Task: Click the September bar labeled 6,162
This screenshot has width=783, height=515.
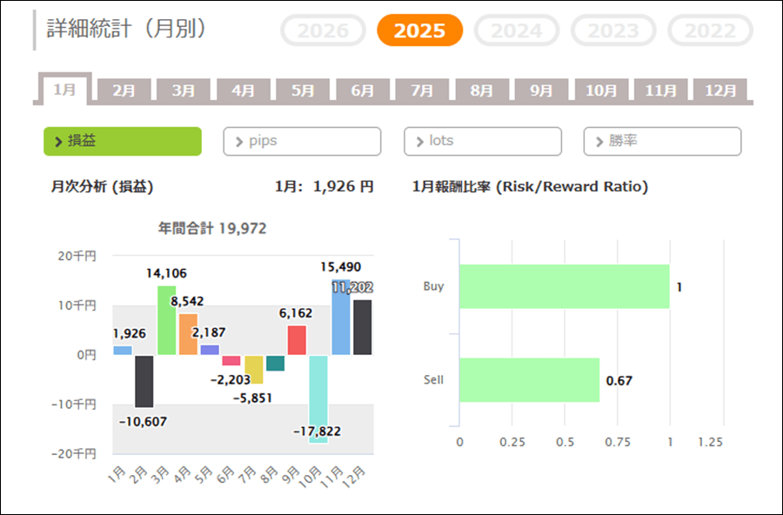Action: click(297, 340)
